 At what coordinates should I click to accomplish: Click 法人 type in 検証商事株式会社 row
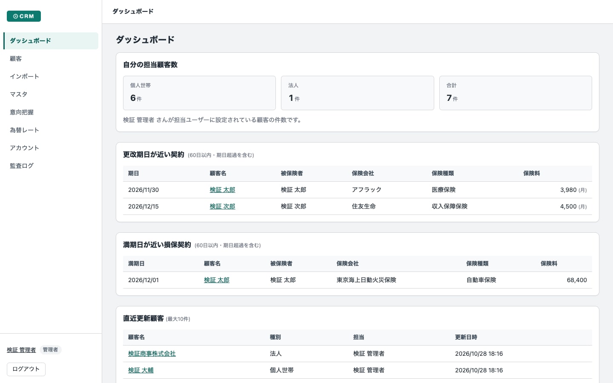pyautogui.click(x=276, y=354)
